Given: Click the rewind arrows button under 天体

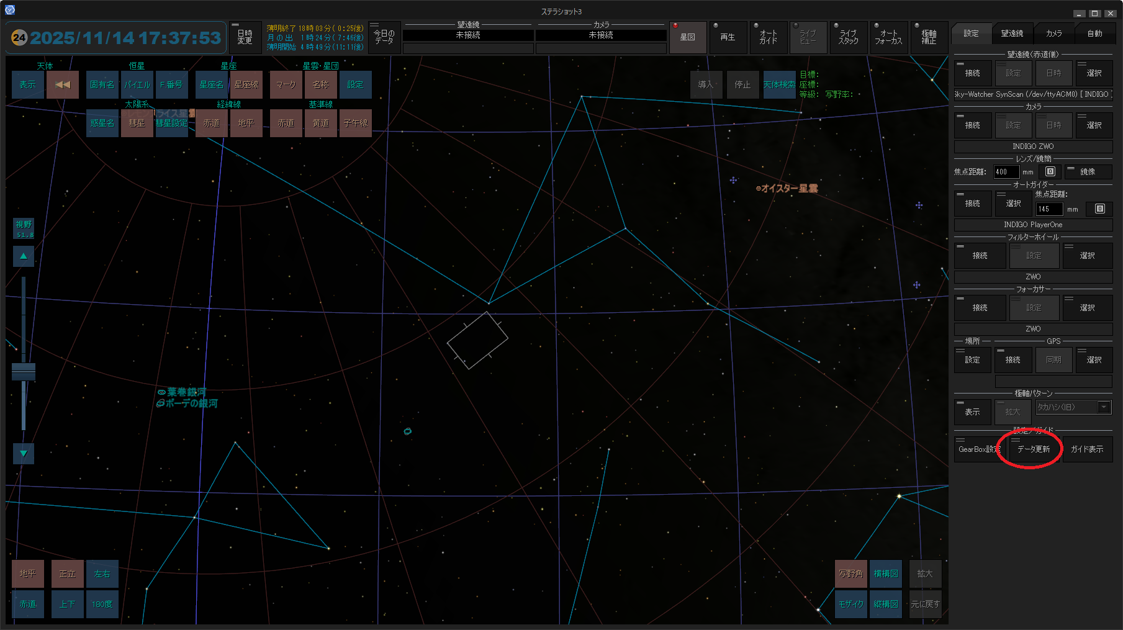Looking at the screenshot, I should [63, 84].
